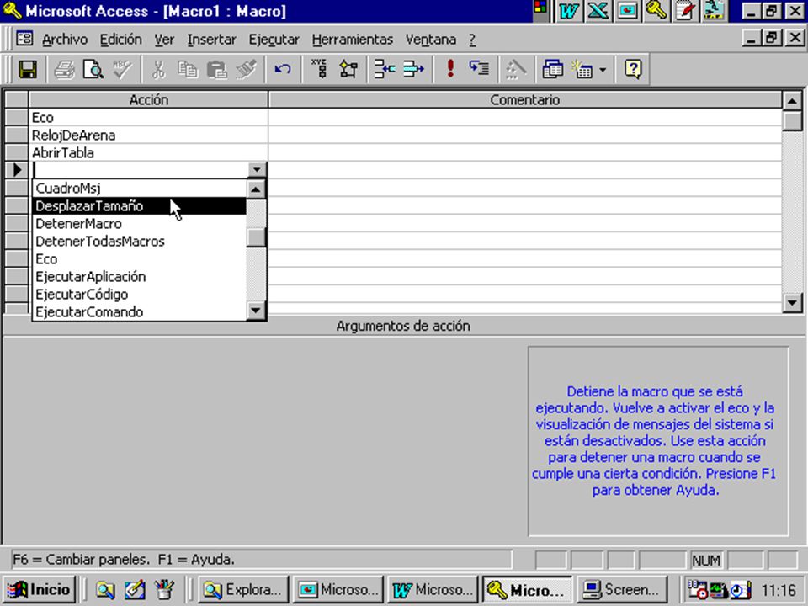Open the Ver menu
Image resolution: width=808 pixels, height=606 pixels.
pyautogui.click(x=164, y=40)
